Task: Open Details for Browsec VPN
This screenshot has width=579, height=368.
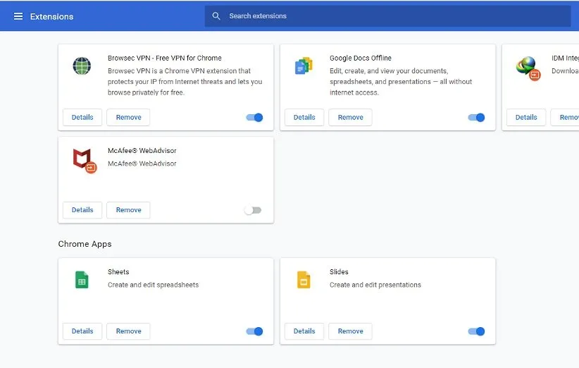Action: click(x=82, y=118)
